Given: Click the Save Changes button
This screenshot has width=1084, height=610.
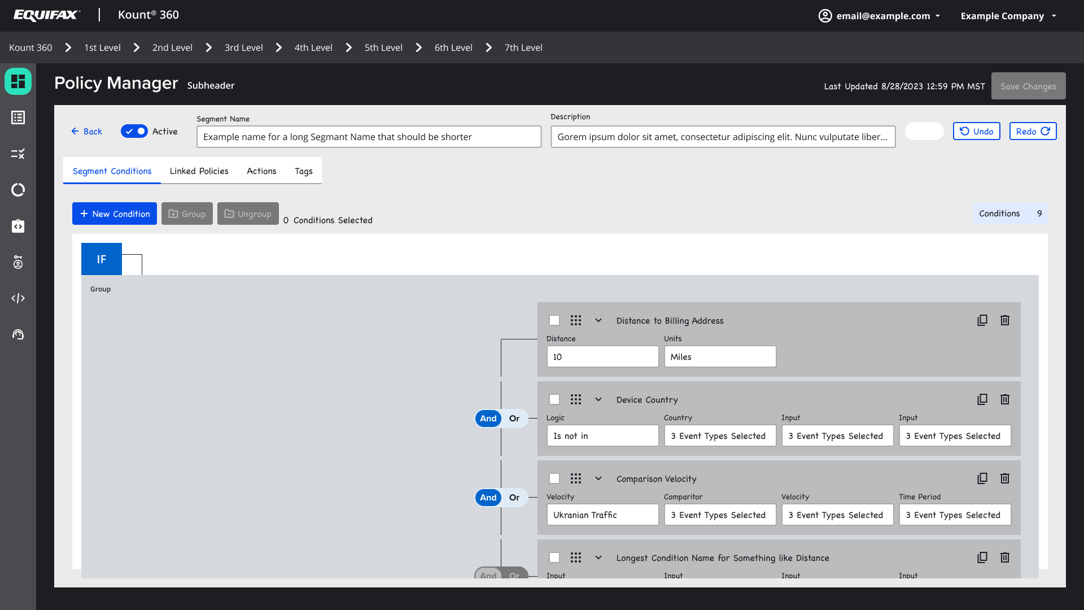Looking at the screenshot, I should pyautogui.click(x=1029, y=86).
